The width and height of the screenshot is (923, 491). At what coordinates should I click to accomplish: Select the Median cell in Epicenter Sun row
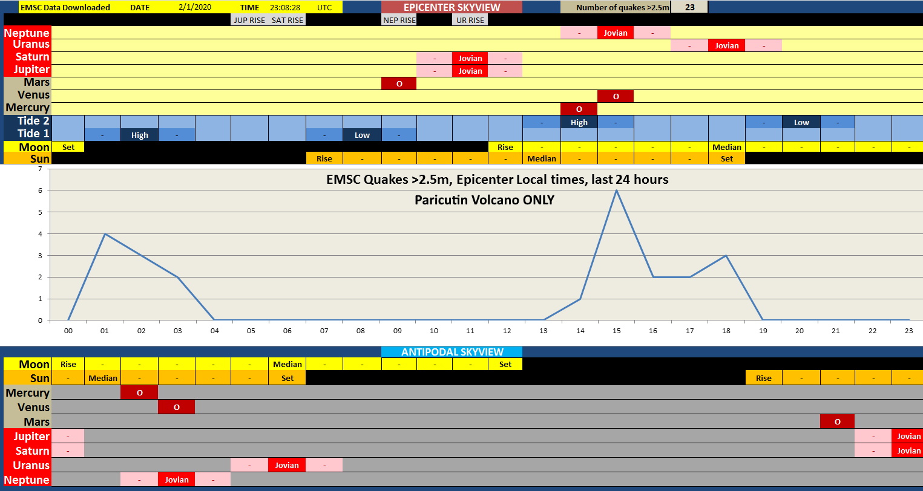pos(541,158)
